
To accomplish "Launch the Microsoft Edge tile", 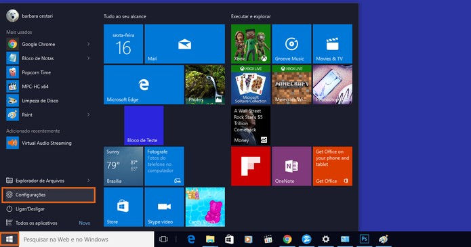I will click(x=144, y=85).
